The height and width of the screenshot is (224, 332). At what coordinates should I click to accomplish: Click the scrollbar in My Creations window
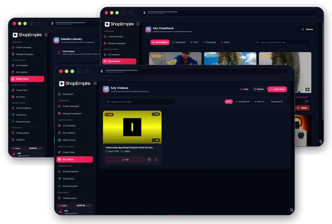coord(323,70)
